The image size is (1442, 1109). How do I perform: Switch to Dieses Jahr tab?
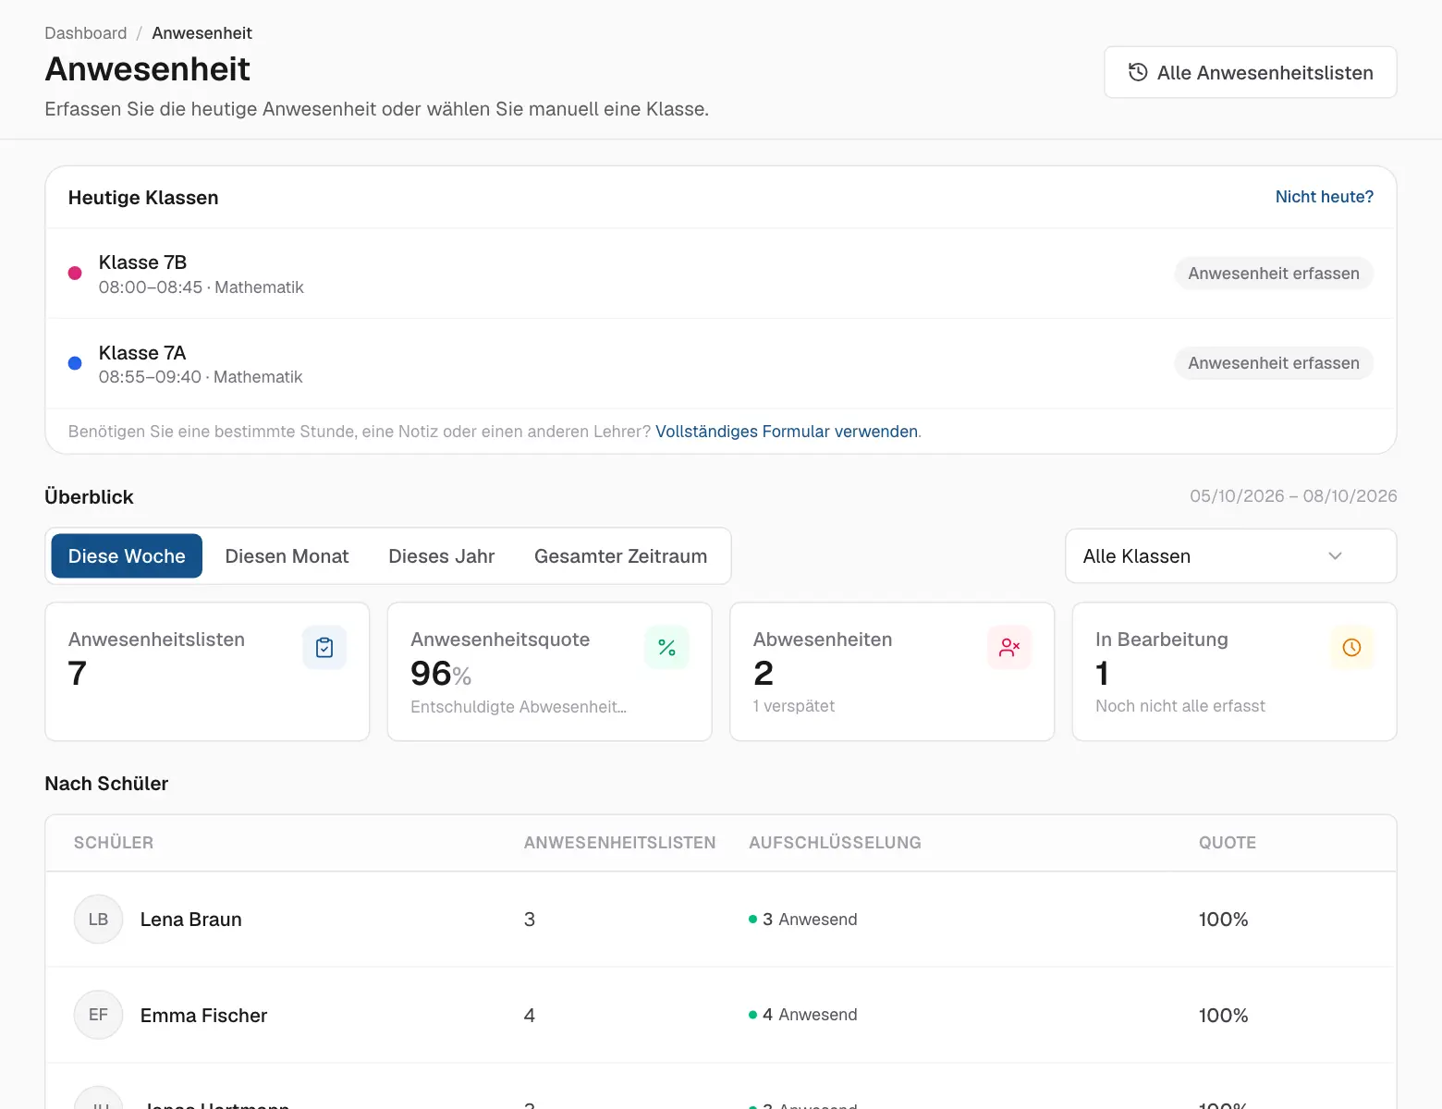pos(441,556)
